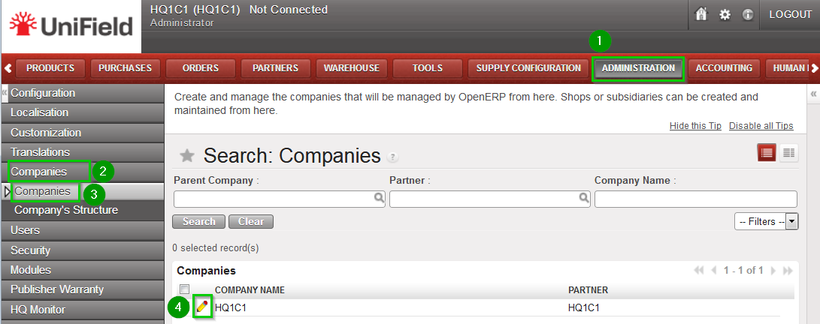Add Companies search to favorites star
This screenshot has width=820, height=324.
[x=186, y=155]
